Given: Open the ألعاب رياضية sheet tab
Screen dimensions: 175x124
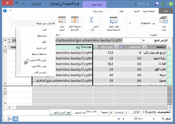Looking at the screenshot, I should [91, 112].
